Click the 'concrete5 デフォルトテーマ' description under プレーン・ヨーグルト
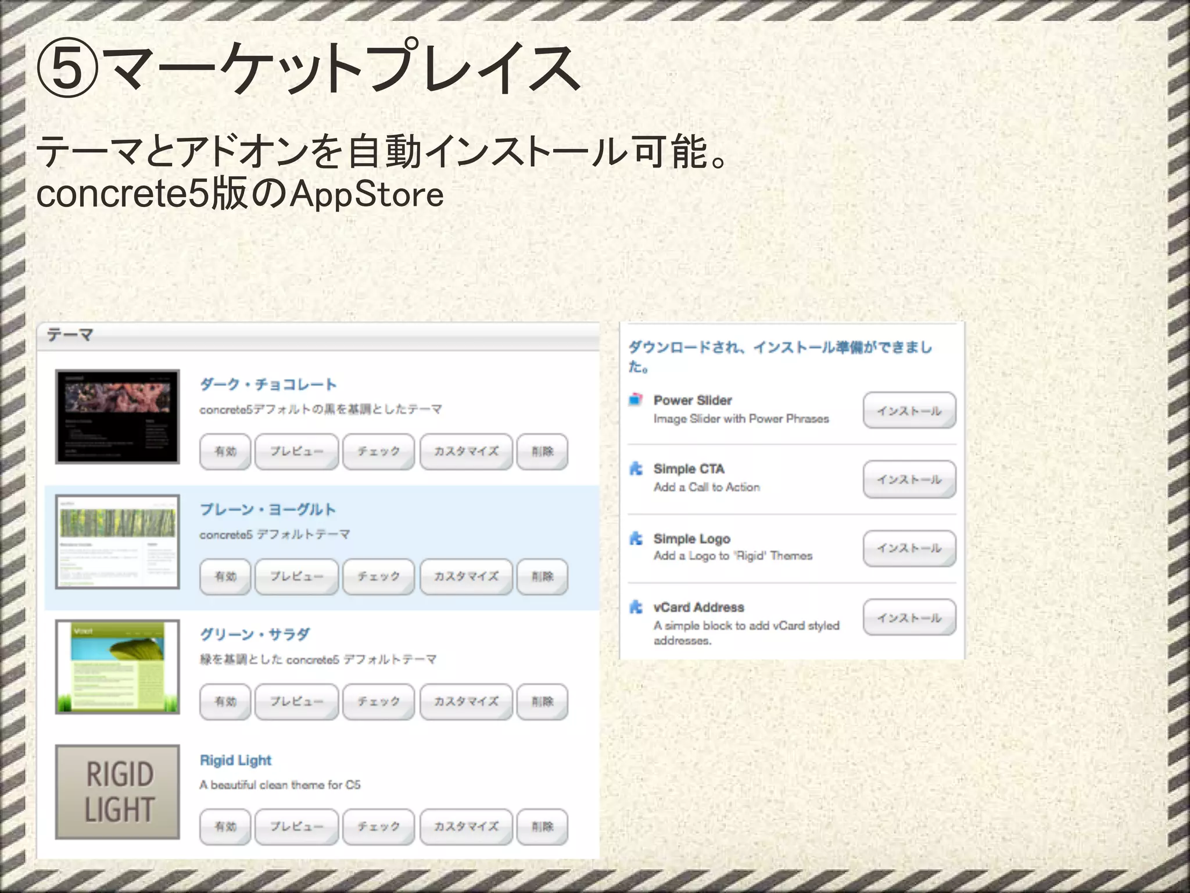 [275, 534]
